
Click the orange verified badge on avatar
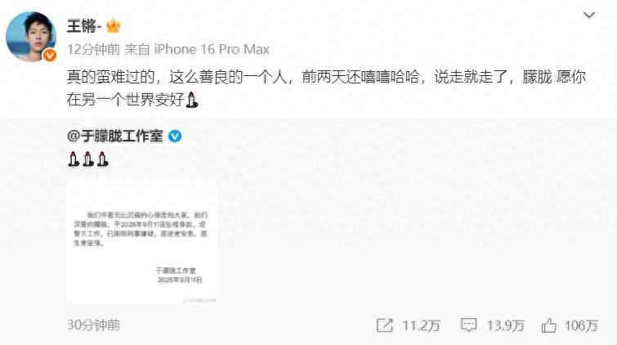pos(50,55)
